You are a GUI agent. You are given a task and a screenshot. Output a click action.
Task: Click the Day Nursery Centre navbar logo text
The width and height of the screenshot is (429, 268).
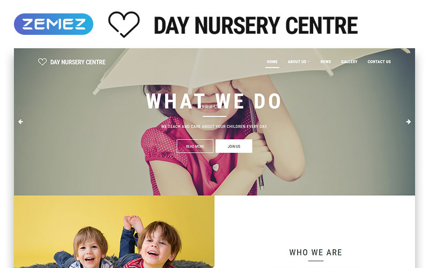pyautogui.click(x=78, y=62)
